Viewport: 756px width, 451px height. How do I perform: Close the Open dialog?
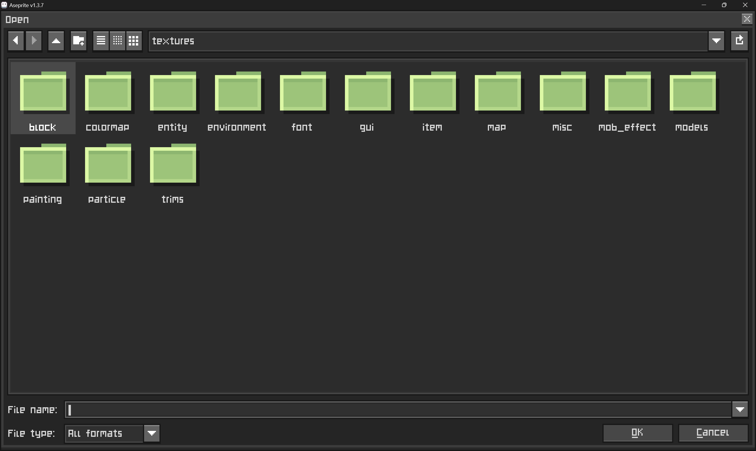coord(747,19)
